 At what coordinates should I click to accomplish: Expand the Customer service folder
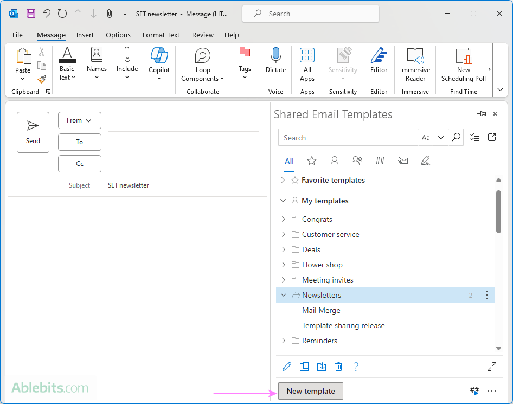pyautogui.click(x=283, y=234)
